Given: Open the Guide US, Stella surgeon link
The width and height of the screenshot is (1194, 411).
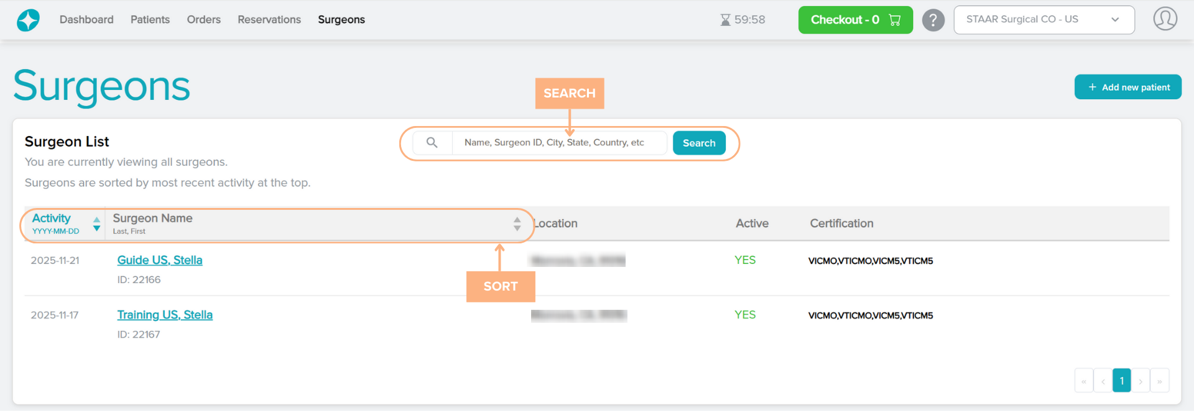Looking at the screenshot, I should (x=160, y=260).
